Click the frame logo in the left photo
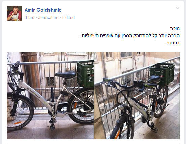186x144 pixels. [x=34, y=93]
